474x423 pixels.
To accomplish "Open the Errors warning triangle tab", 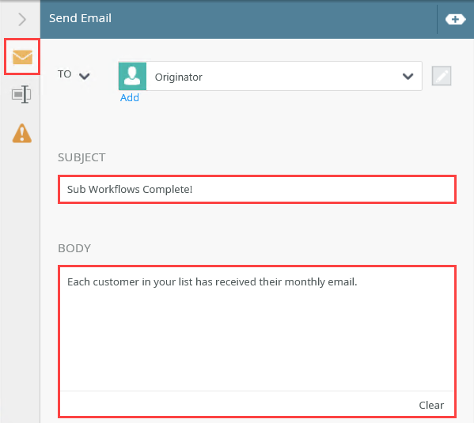I will point(22,133).
